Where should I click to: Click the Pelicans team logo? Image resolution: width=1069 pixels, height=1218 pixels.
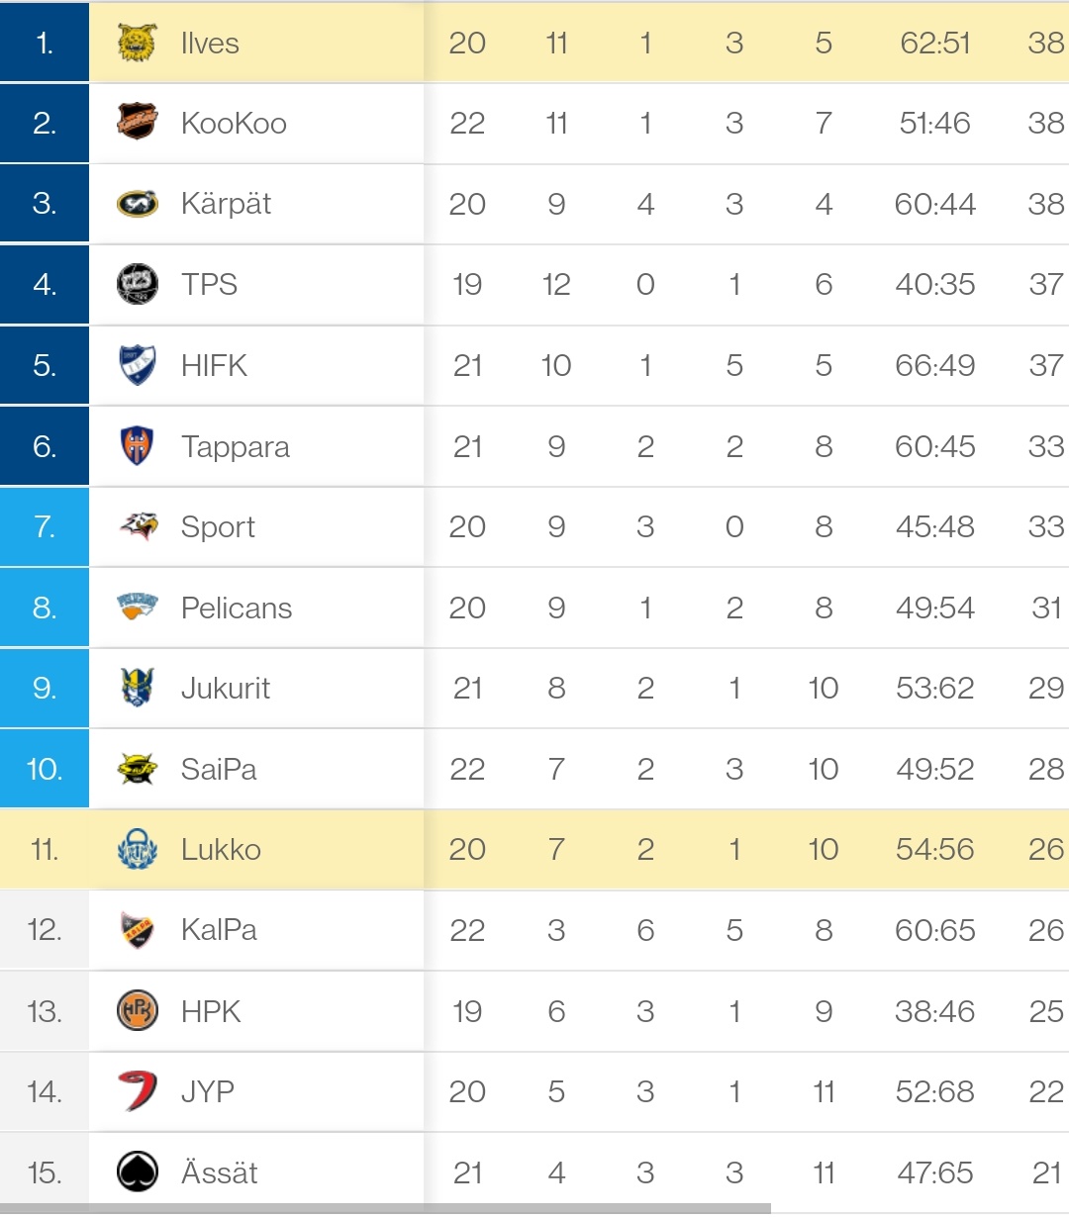[138, 607]
